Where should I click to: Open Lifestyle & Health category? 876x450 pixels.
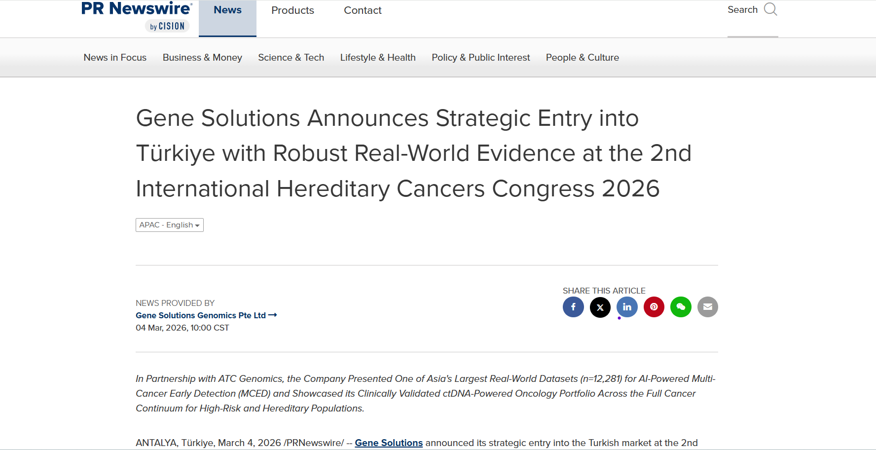(x=378, y=58)
